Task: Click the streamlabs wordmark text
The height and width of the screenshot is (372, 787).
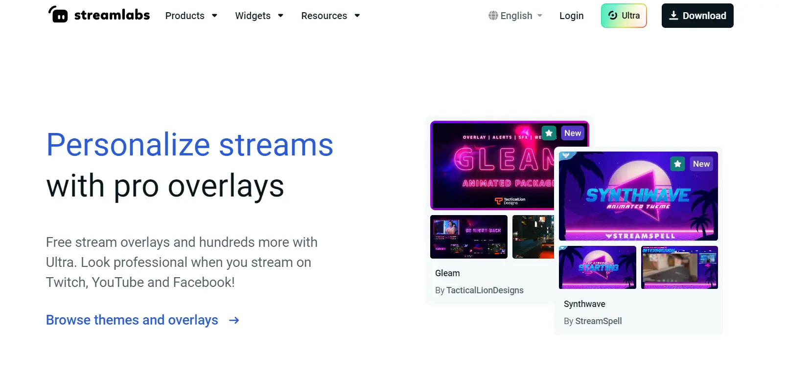Action: click(112, 15)
